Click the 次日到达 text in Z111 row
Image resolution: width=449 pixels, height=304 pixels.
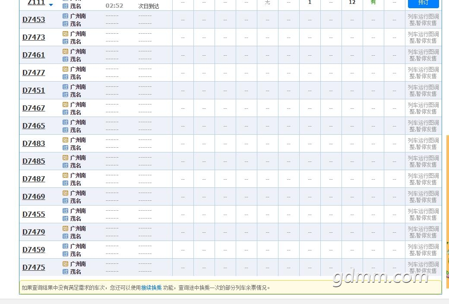click(149, 6)
